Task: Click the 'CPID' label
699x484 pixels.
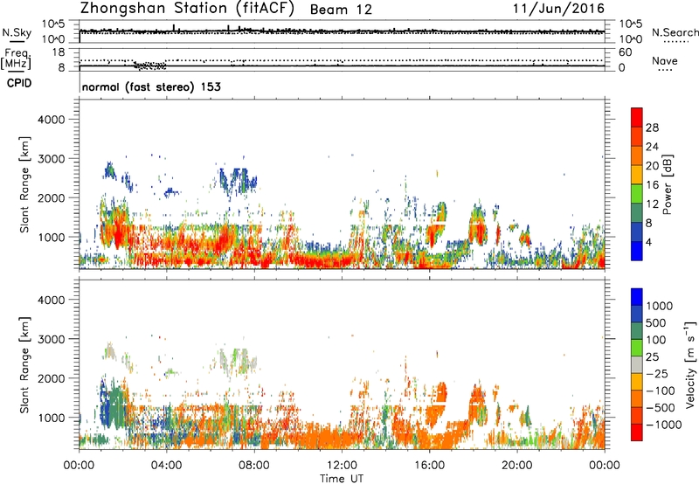Action: tap(19, 83)
